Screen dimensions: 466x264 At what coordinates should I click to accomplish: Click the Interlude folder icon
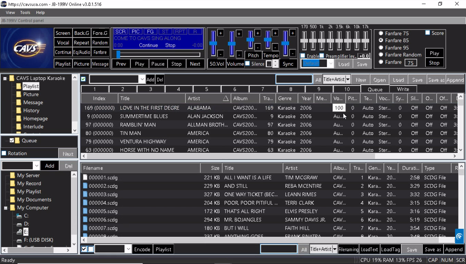pos(19,126)
